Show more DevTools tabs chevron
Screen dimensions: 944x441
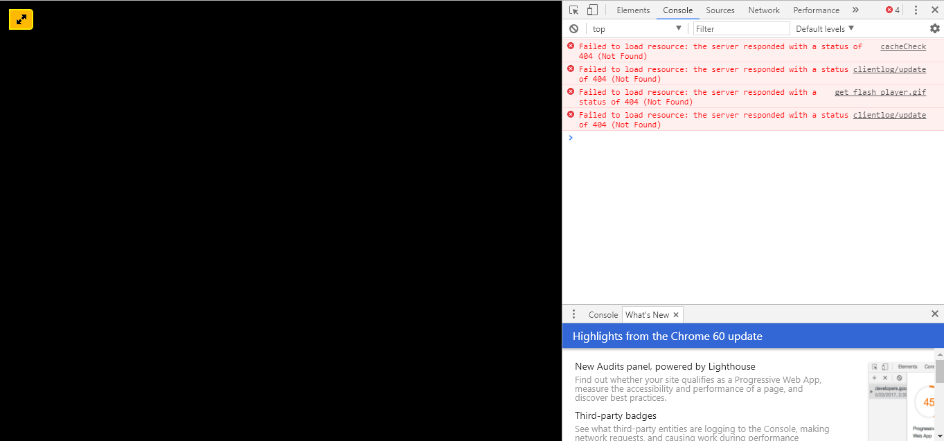[x=855, y=10]
